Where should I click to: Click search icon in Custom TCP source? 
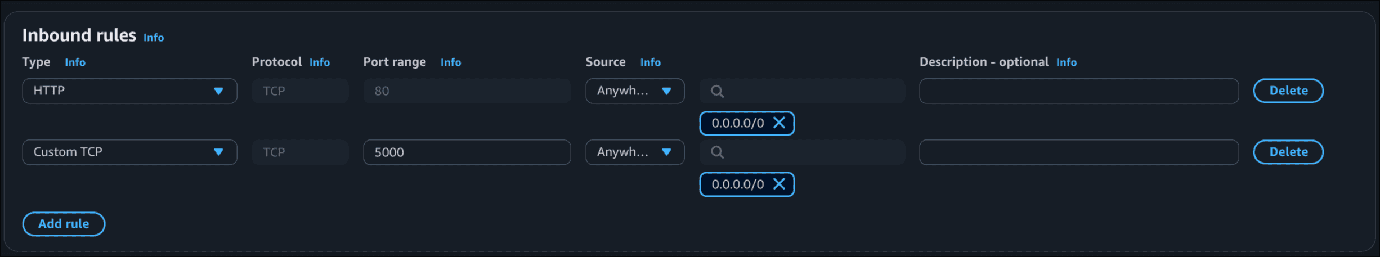717,152
